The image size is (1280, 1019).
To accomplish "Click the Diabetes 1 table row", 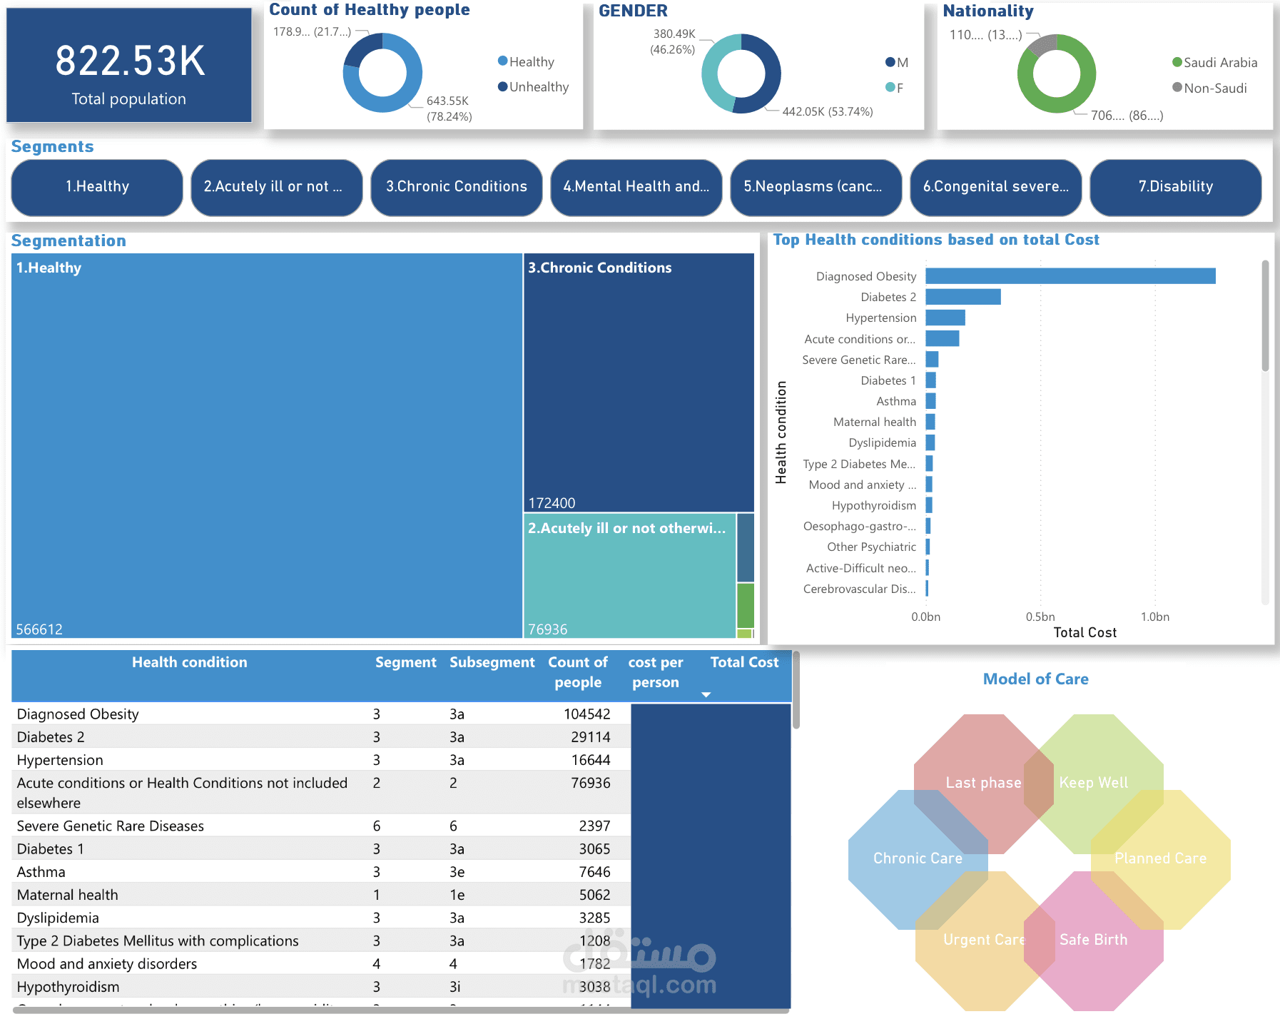I will 321,849.
